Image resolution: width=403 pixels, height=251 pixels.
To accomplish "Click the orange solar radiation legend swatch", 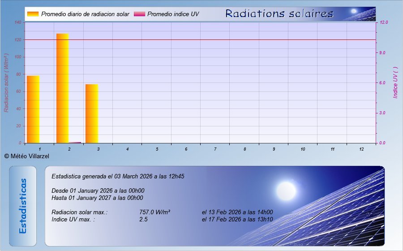I will (33, 14).
